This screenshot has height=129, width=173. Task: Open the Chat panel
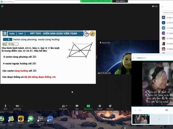pyautogui.click(x=77, y=107)
